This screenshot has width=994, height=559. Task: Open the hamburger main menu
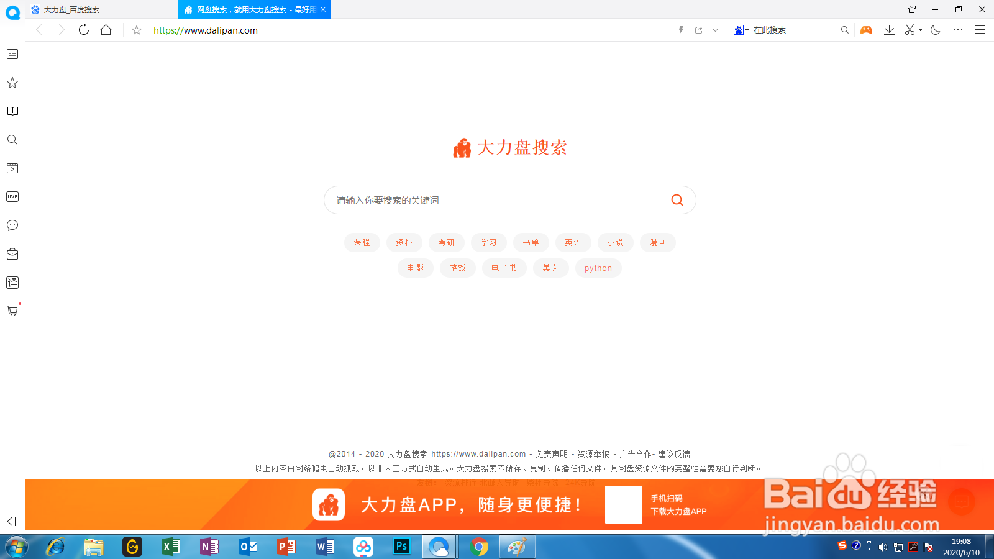980,30
